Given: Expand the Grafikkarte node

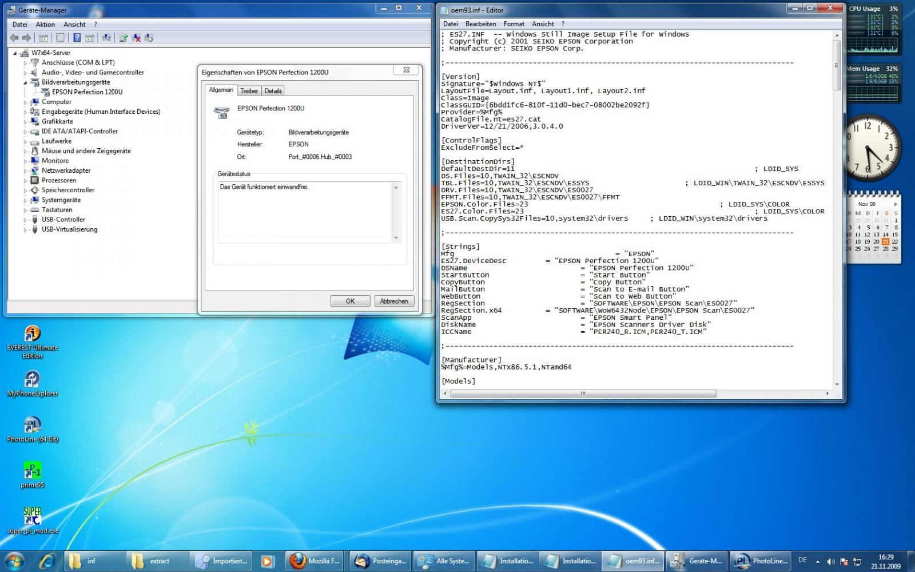Looking at the screenshot, I should pos(25,121).
